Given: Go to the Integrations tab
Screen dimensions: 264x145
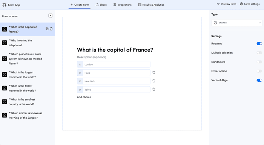Looking at the screenshot, I should tap(123, 5).
